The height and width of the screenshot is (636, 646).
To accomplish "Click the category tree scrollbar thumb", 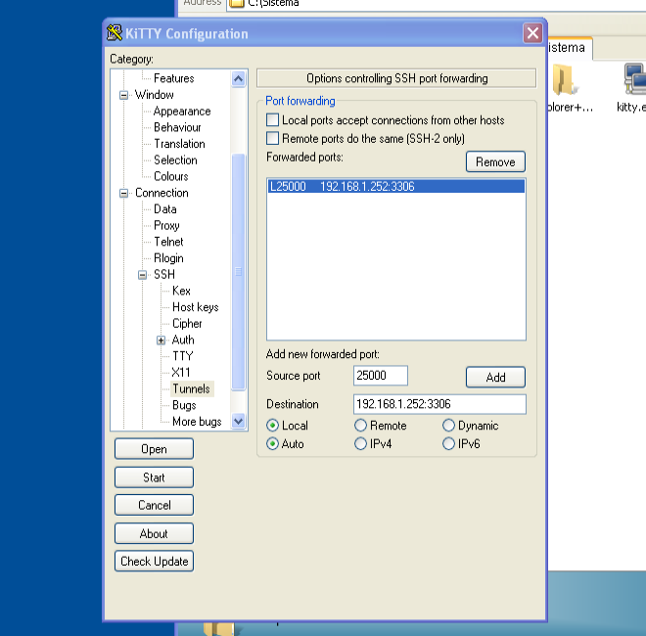I will tap(238, 271).
